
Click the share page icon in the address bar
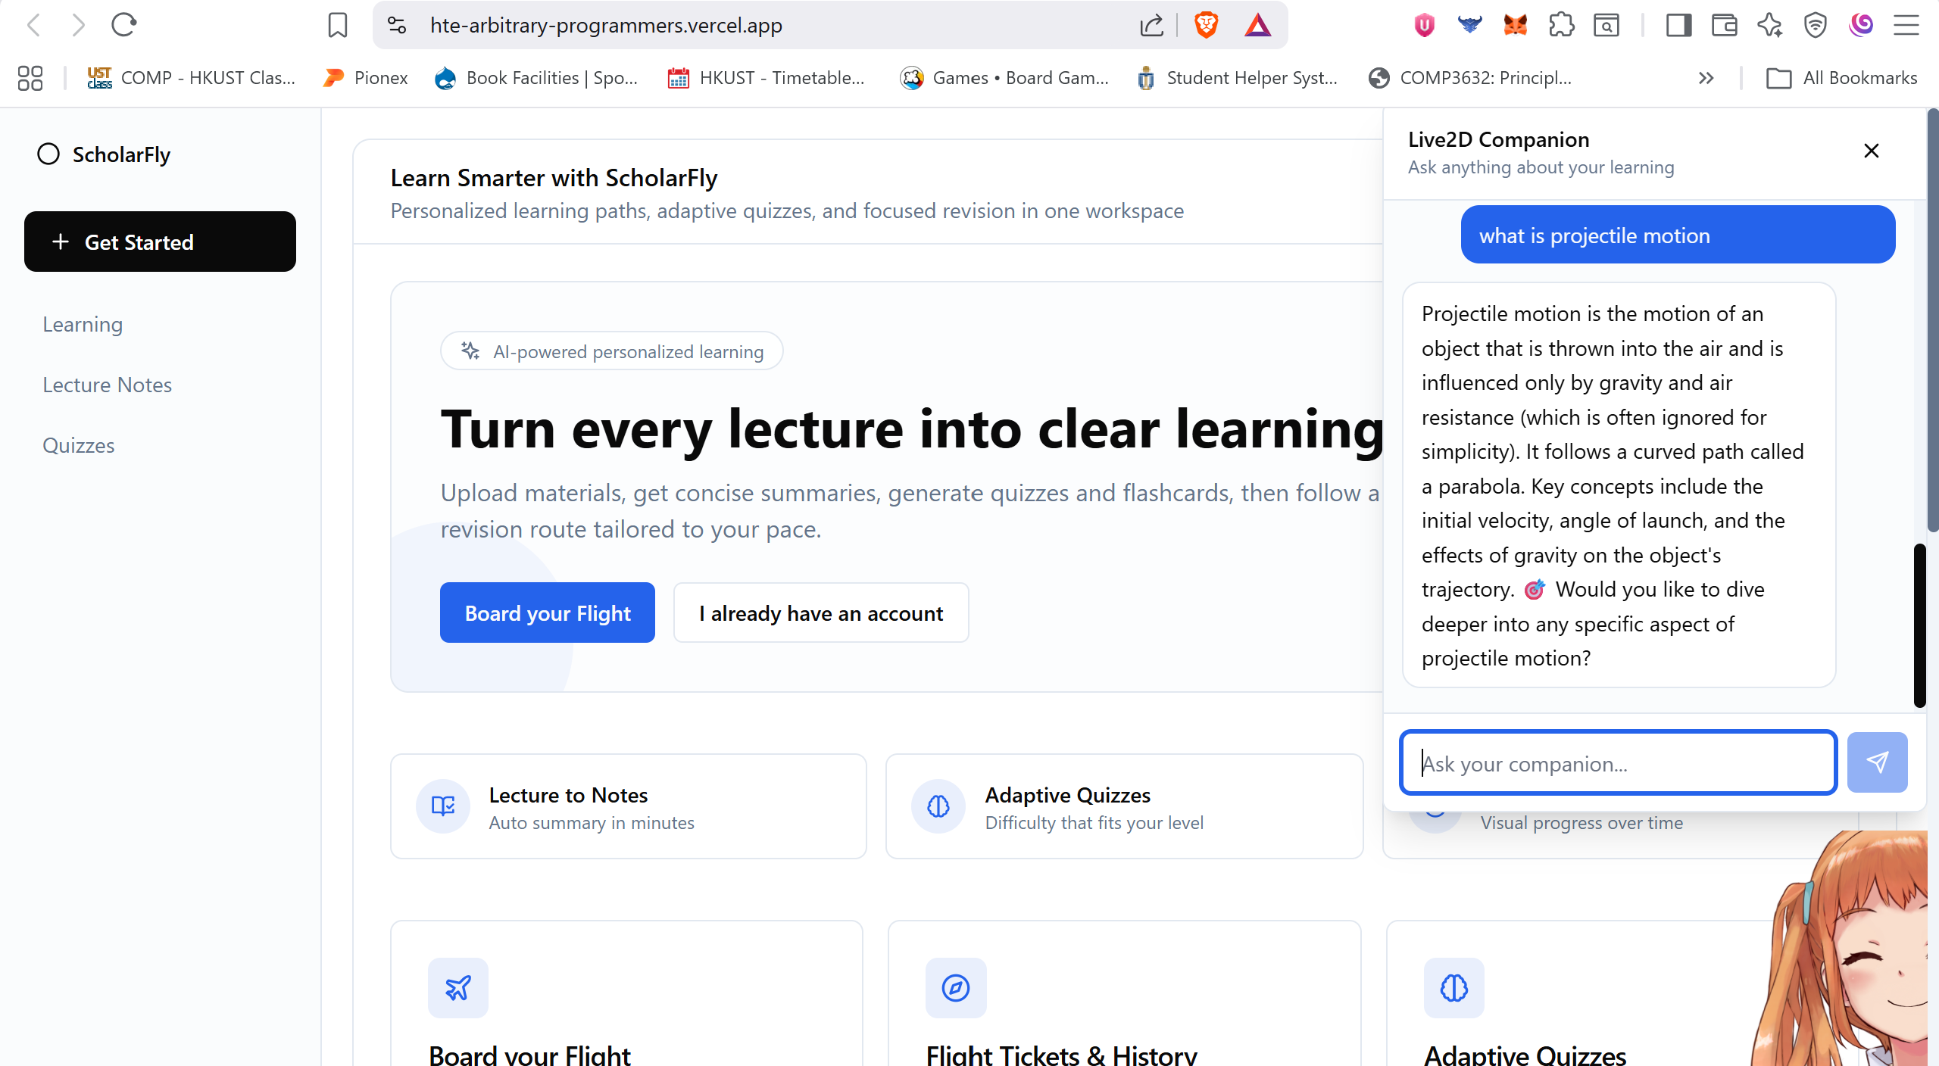click(x=1151, y=25)
